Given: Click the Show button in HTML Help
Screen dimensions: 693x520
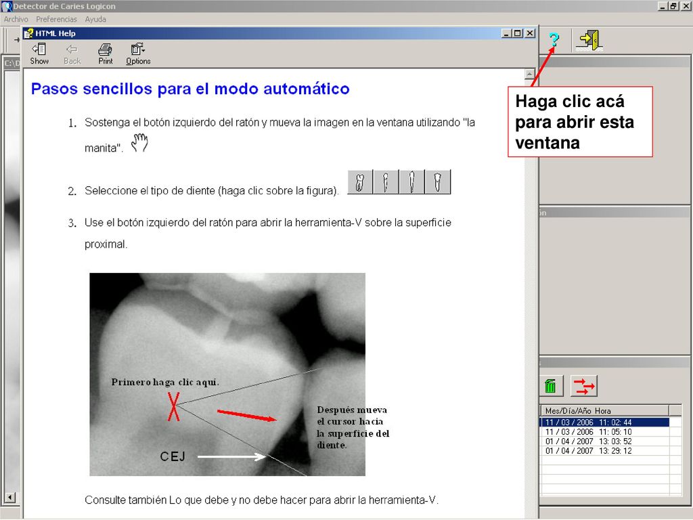Looking at the screenshot, I should point(39,54).
